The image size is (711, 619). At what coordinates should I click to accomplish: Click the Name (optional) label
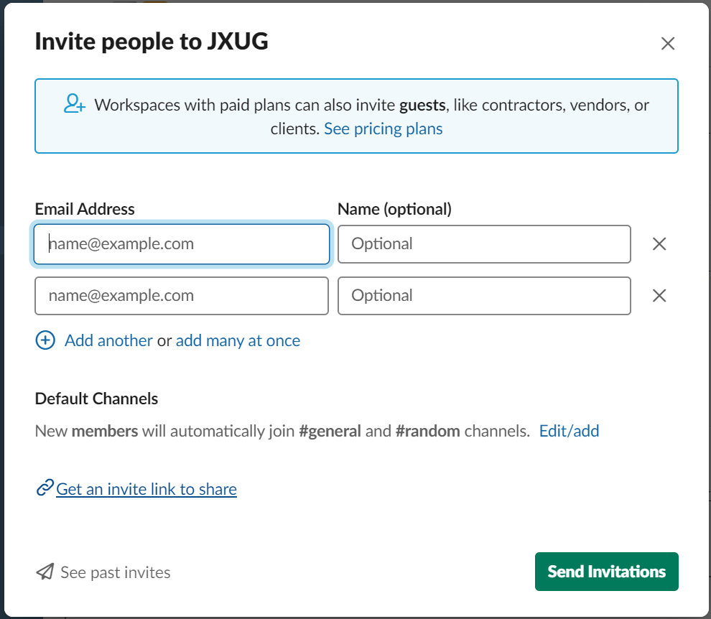coord(394,209)
